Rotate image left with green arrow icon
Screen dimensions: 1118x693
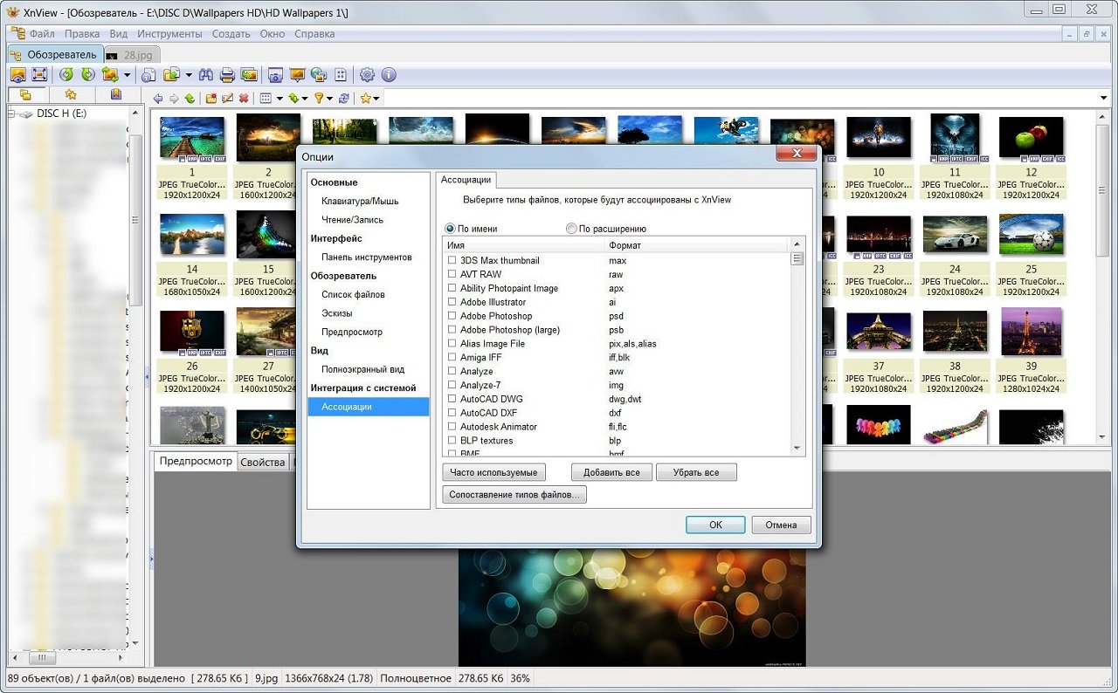pos(66,75)
